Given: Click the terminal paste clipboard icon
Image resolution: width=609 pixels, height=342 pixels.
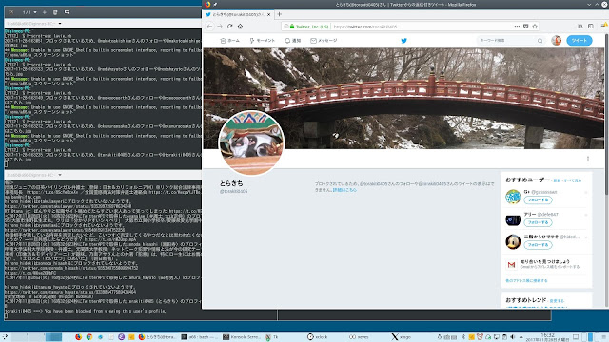Looking at the screenshot, I should (x=55, y=12).
